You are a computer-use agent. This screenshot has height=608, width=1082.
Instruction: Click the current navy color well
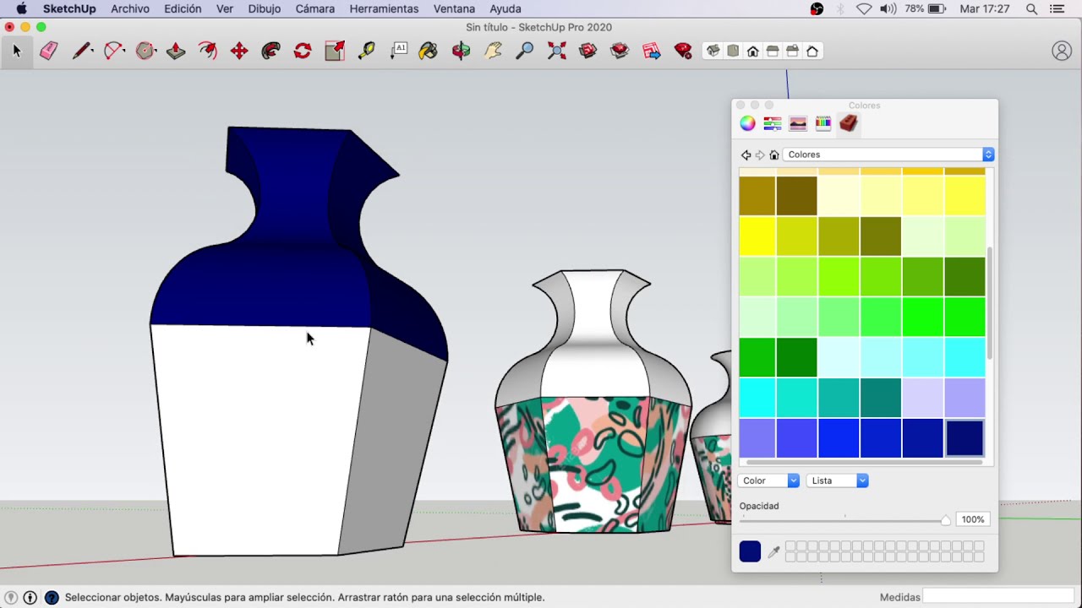point(750,551)
